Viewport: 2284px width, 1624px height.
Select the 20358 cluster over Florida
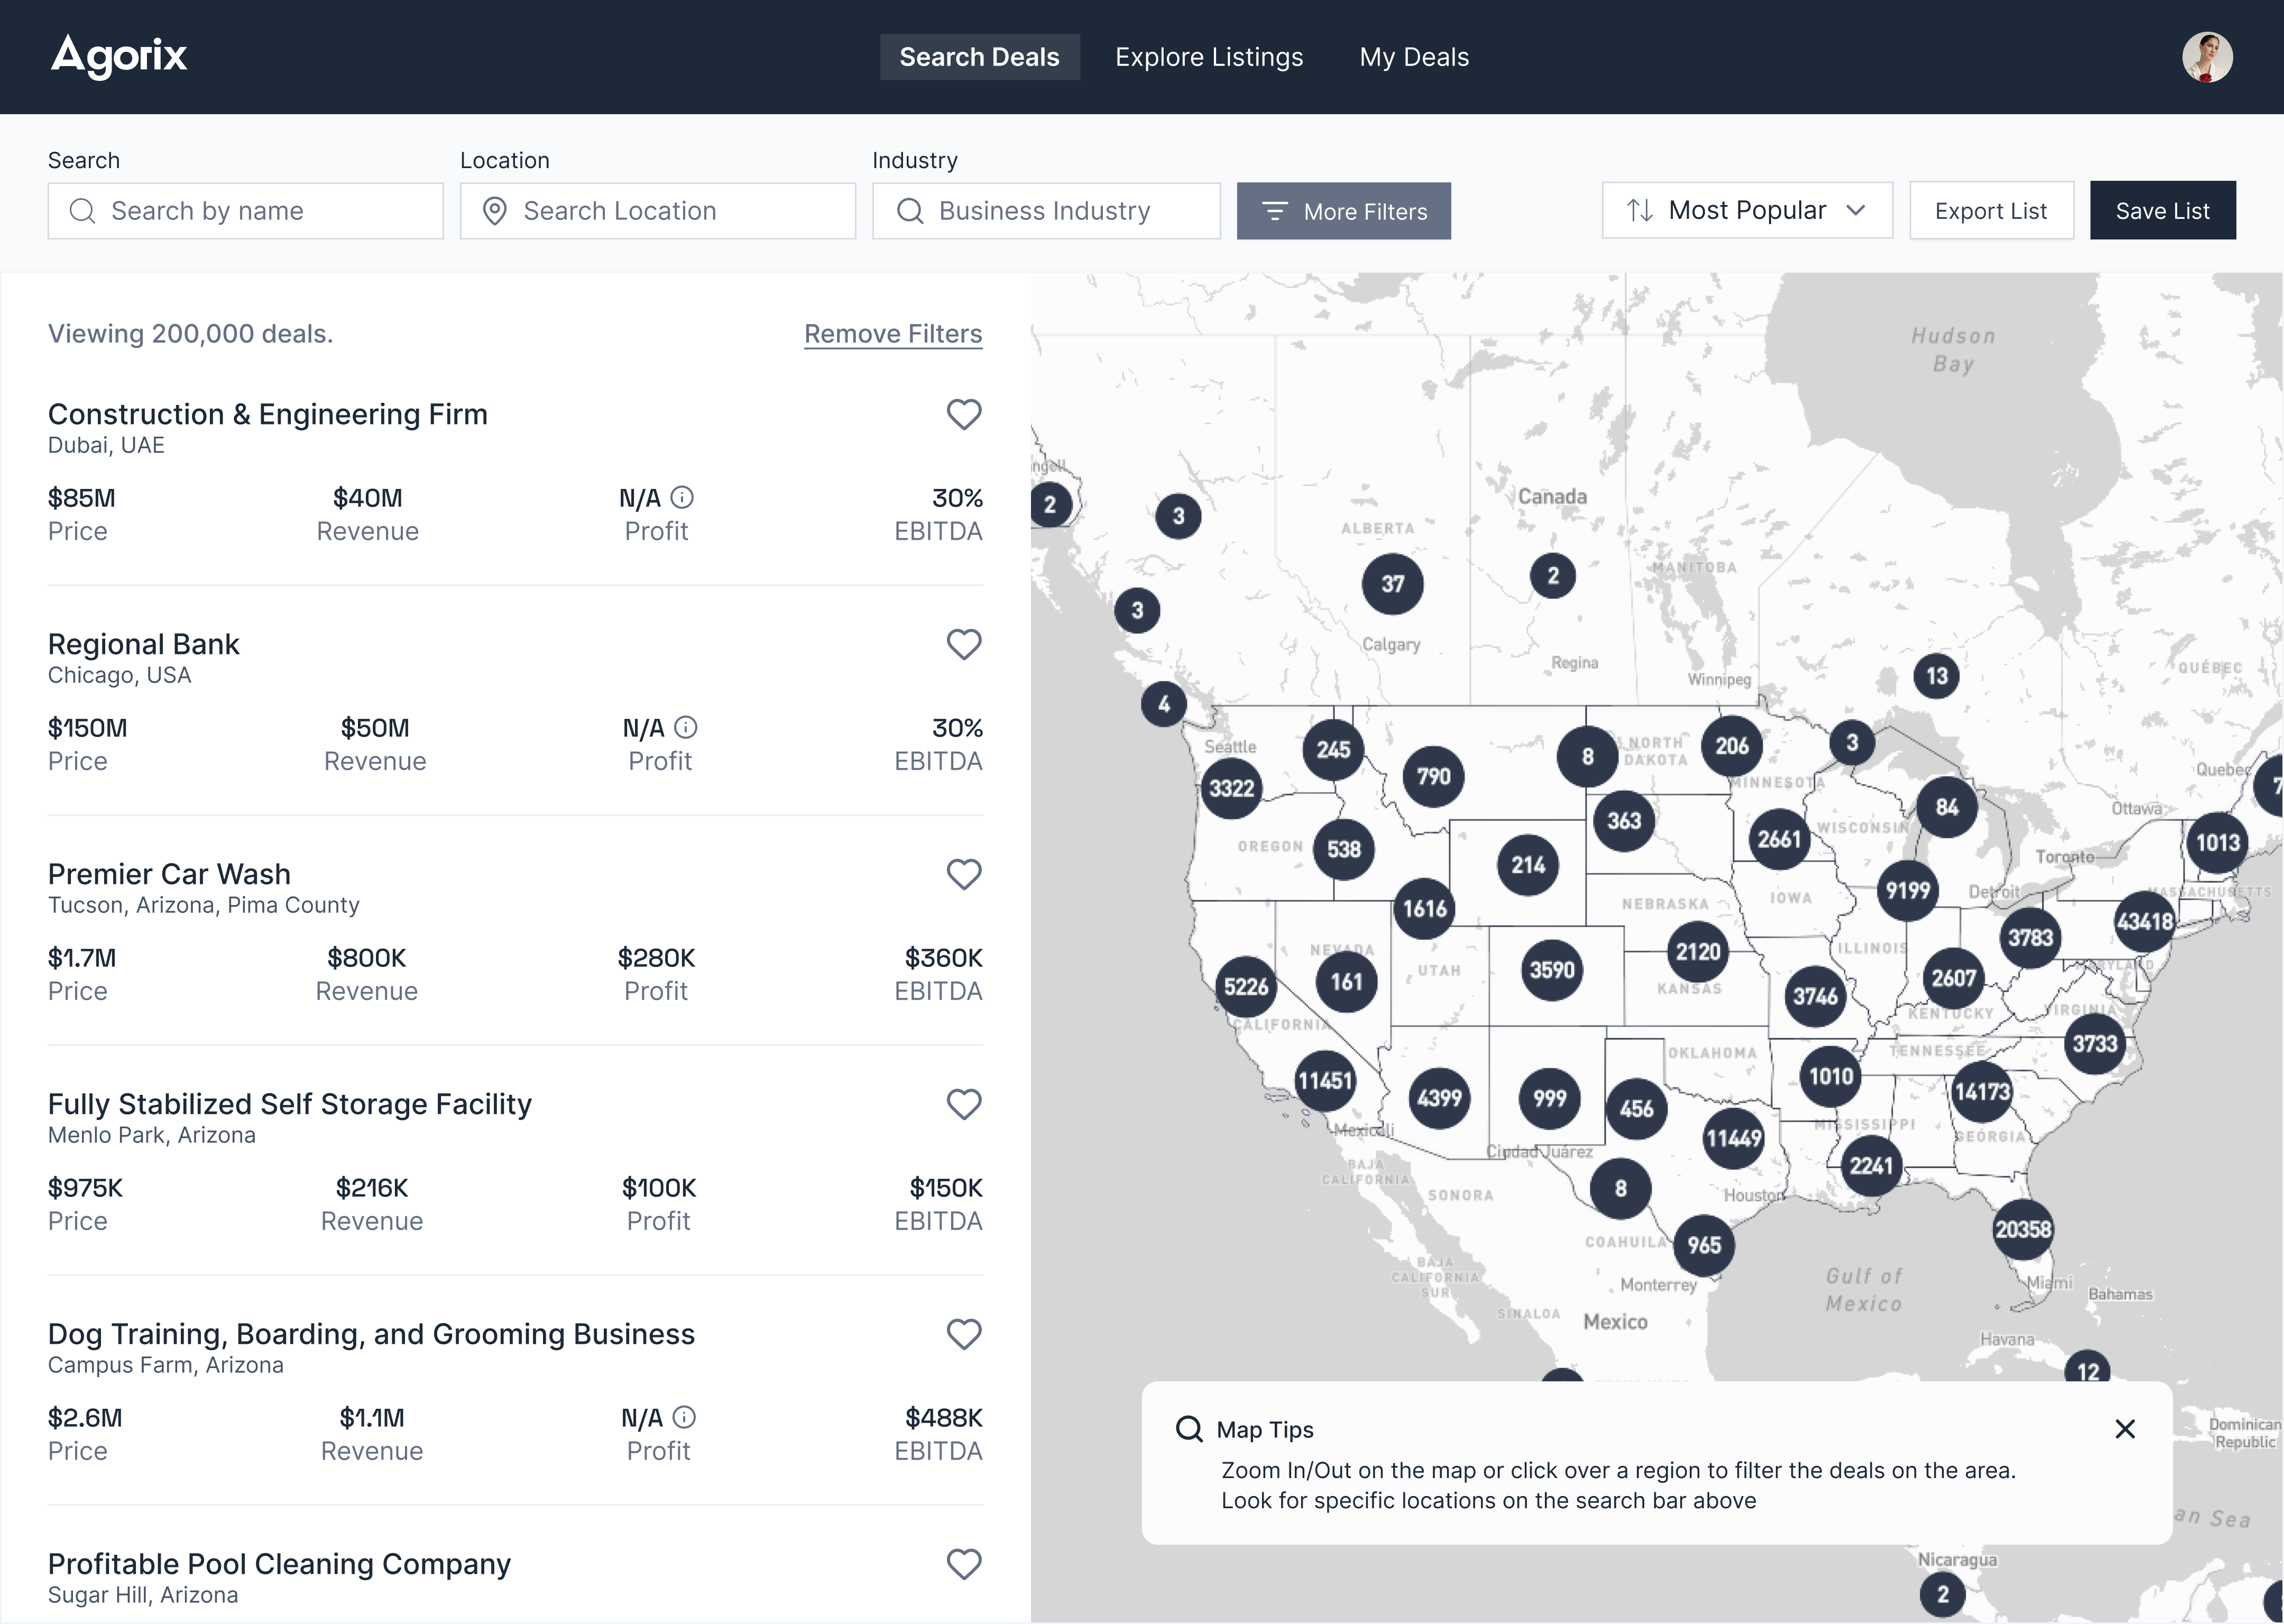2023,1229
